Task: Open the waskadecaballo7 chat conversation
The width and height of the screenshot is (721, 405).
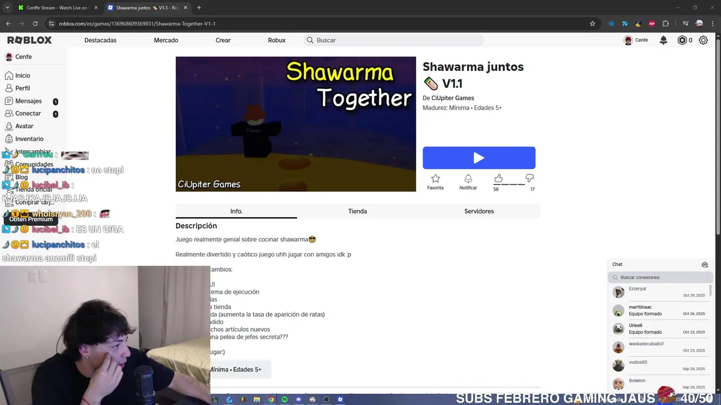Action: 659,347
